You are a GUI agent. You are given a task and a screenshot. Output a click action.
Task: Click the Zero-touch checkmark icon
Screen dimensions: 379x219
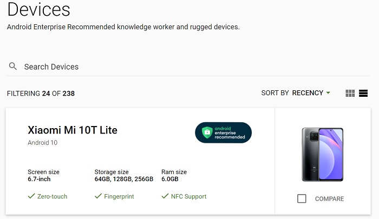click(31, 196)
